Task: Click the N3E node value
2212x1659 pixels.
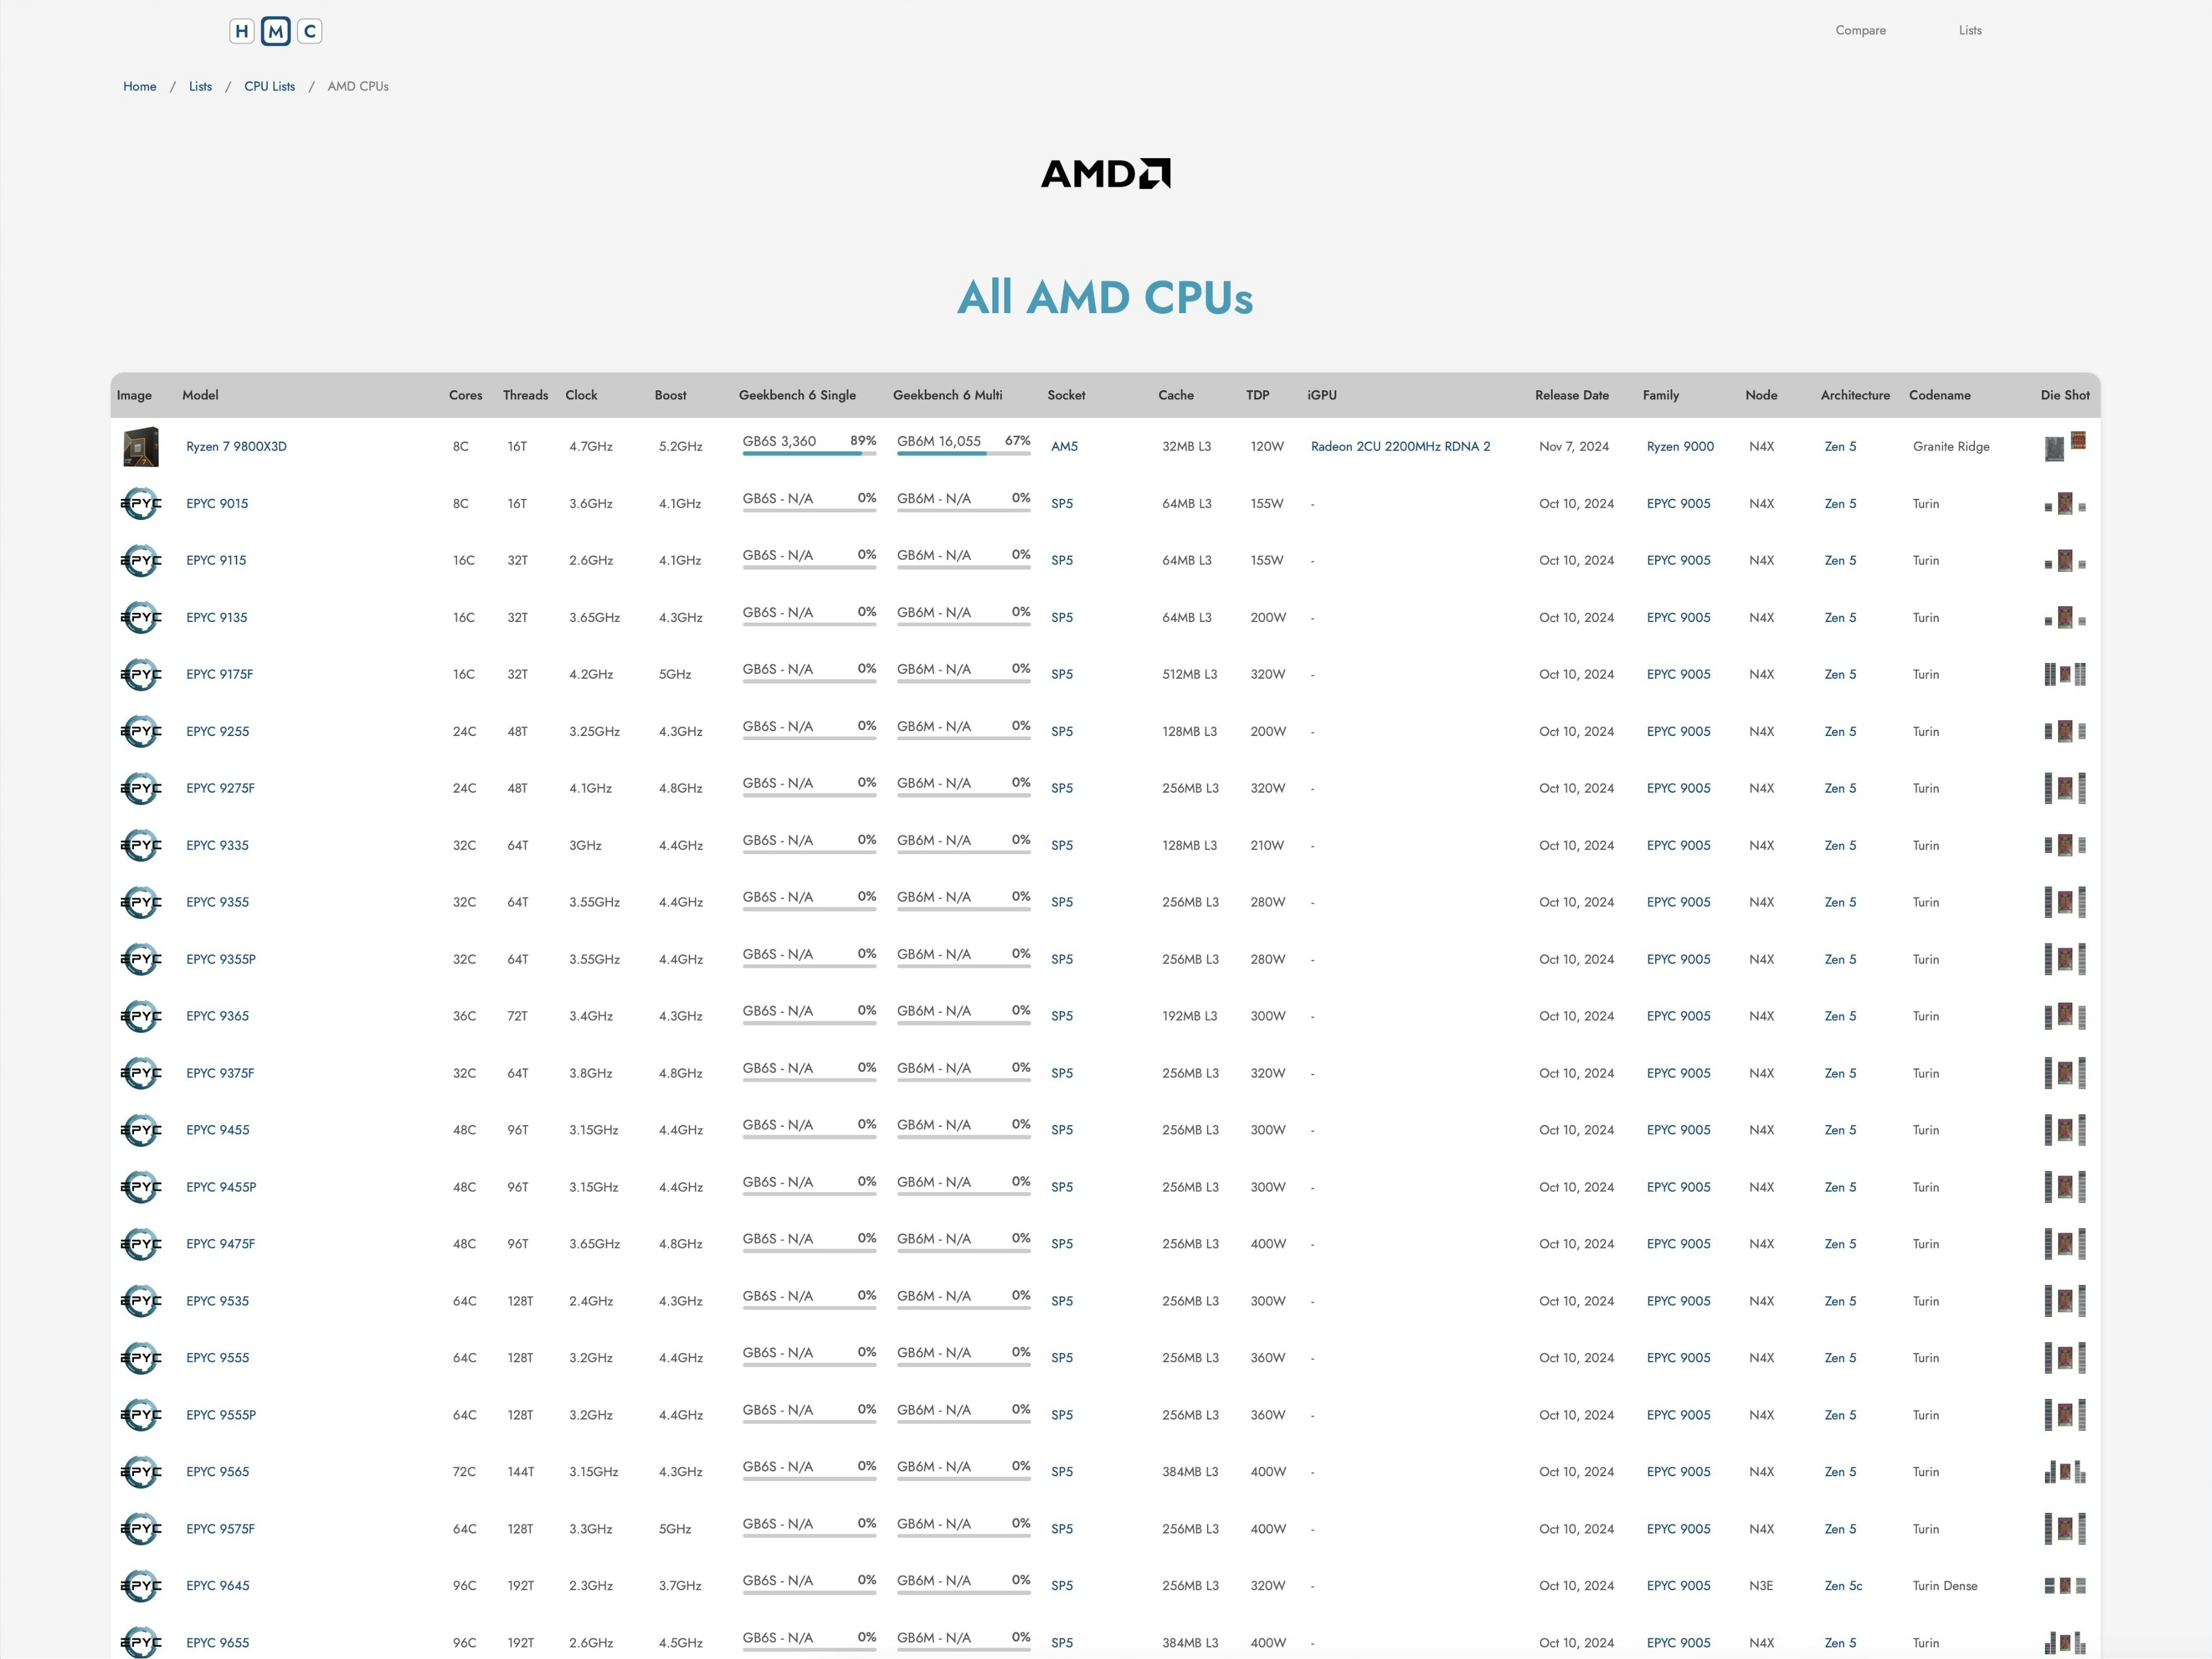Action: pyautogui.click(x=1760, y=1586)
